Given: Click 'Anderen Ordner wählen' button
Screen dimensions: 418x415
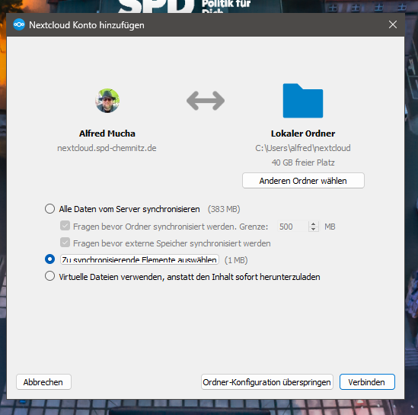Looking at the screenshot, I should click(303, 181).
